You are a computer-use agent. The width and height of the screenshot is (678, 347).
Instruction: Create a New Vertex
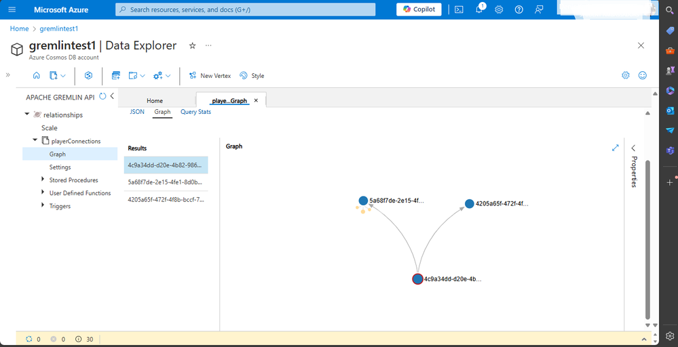pyautogui.click(x=210, y=75)
